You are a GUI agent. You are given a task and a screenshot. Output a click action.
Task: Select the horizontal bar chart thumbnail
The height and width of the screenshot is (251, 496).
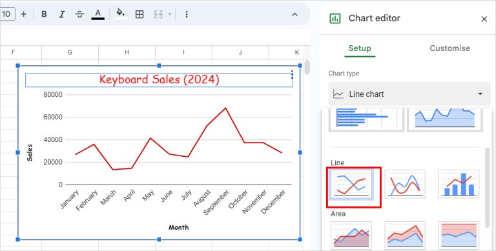366,119
